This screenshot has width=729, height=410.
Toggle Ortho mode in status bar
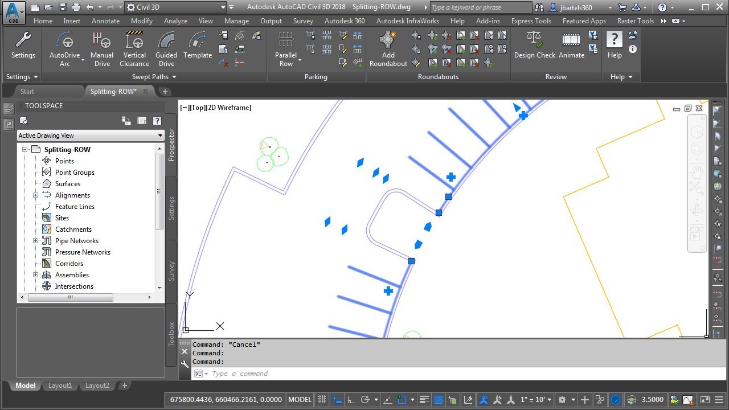tap(351, 400)
